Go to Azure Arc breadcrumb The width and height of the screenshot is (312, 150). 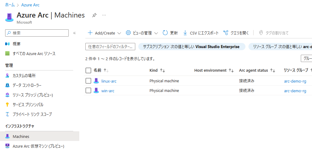pos(30,5)
